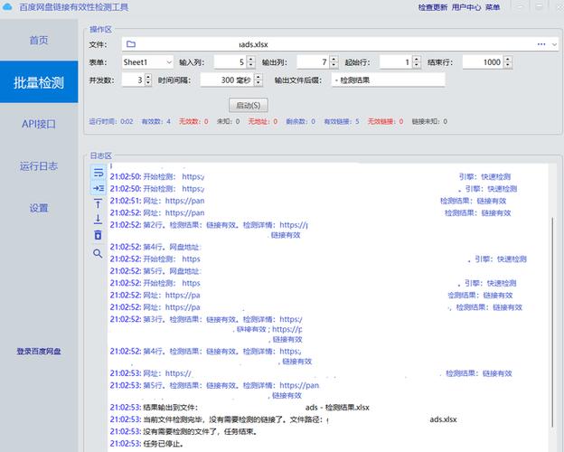Decrease the 并发数 value

148,83
